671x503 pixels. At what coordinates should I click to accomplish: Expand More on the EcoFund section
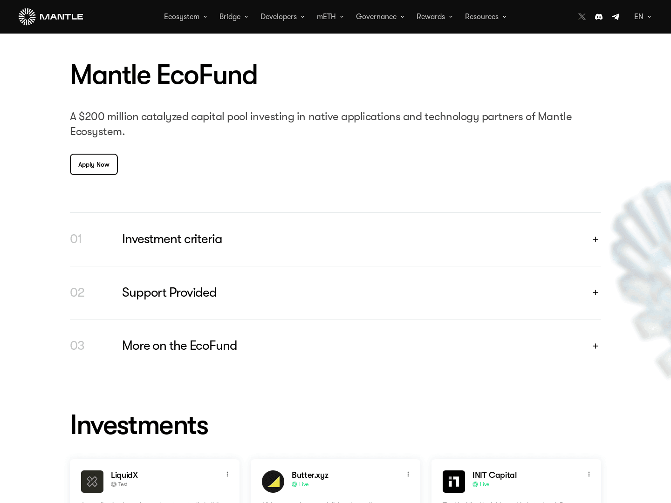[595, 346]
